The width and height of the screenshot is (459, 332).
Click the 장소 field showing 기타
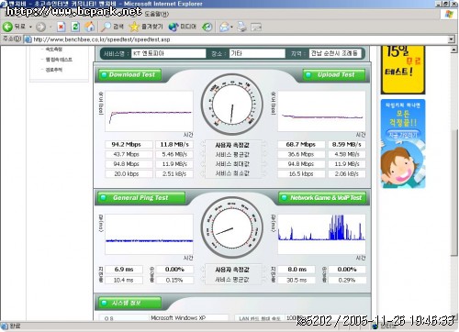(x=257, y=53)
